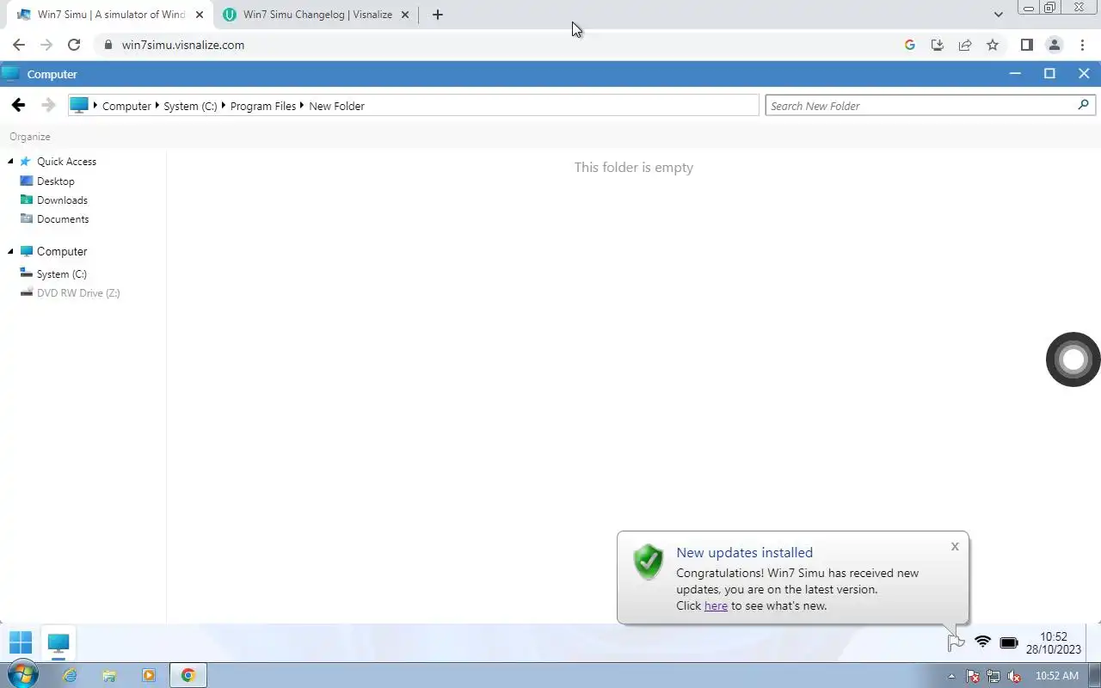Screen dimensions: 1101x688
Task: Click the Google icon in Chrome address bar
Action: coord(910,45)
